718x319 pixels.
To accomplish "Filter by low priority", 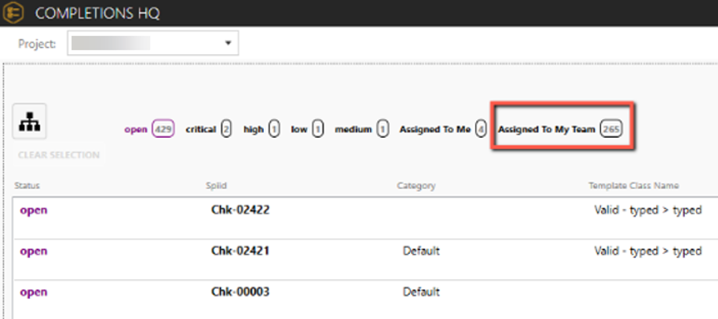I will click(307, 129).
